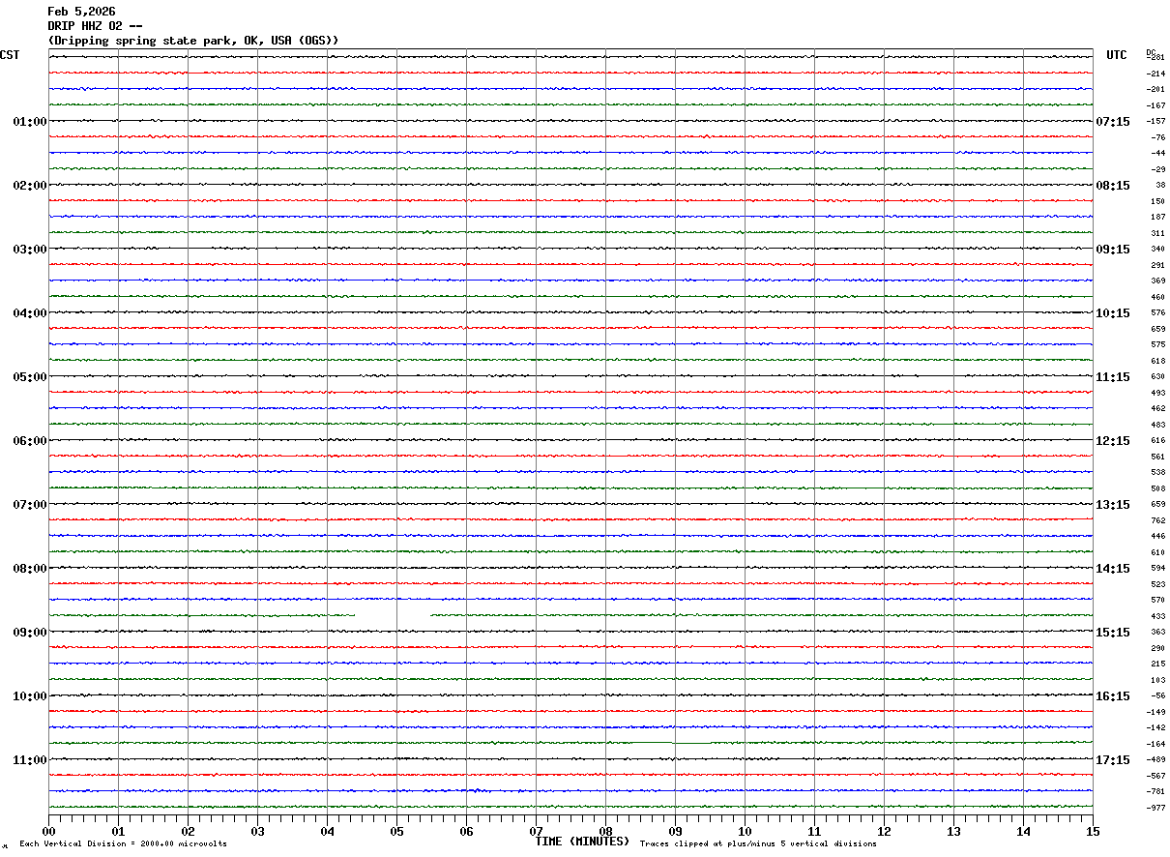Image resolution: width=1170 pixels, height=857 pixels.
Task: Click the DC offset value 38
Action: [1160, 186]
